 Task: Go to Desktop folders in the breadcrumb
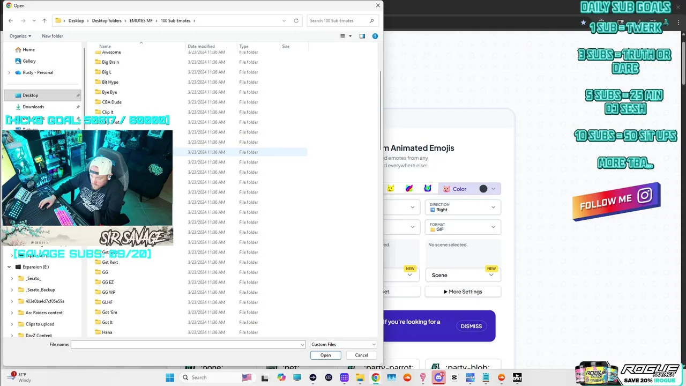107,21
